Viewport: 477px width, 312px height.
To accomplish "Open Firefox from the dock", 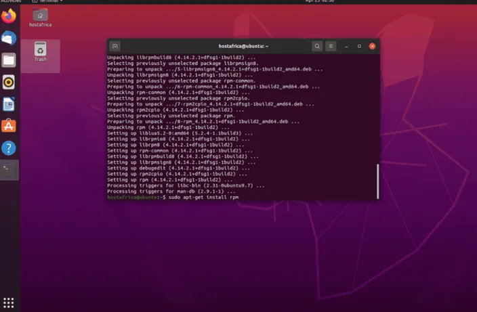I will [9, 16].
